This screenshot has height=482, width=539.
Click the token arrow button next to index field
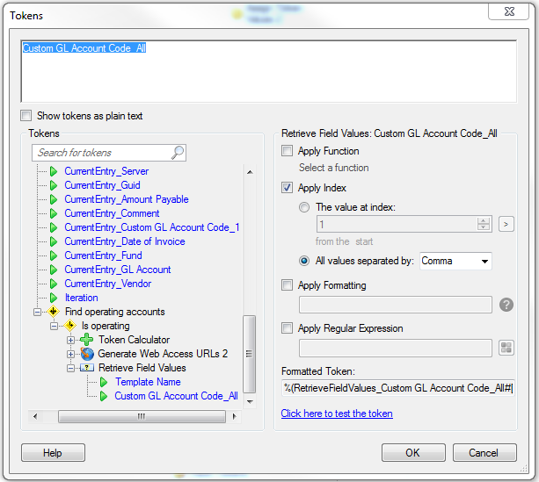pyautogui.click(x=506, y=224)
